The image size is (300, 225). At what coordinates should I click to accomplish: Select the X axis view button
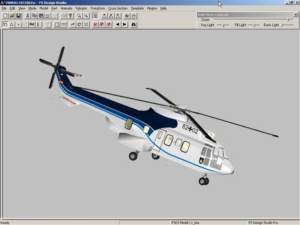pos(104,15)
